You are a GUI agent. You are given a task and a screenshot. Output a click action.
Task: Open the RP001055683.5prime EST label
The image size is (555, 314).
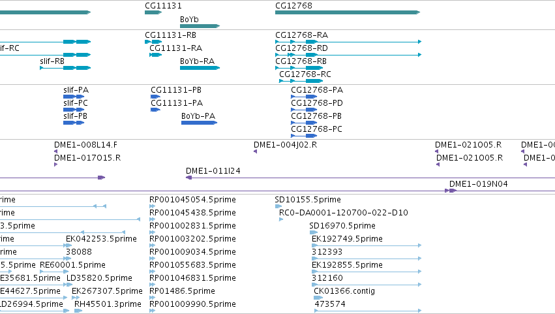192,266
